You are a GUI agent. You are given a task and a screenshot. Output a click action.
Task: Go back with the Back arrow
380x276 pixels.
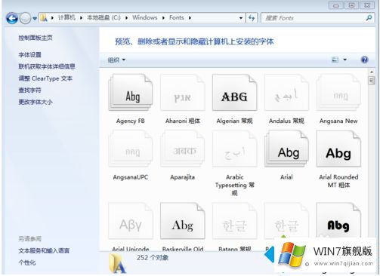tap(12, 18)
